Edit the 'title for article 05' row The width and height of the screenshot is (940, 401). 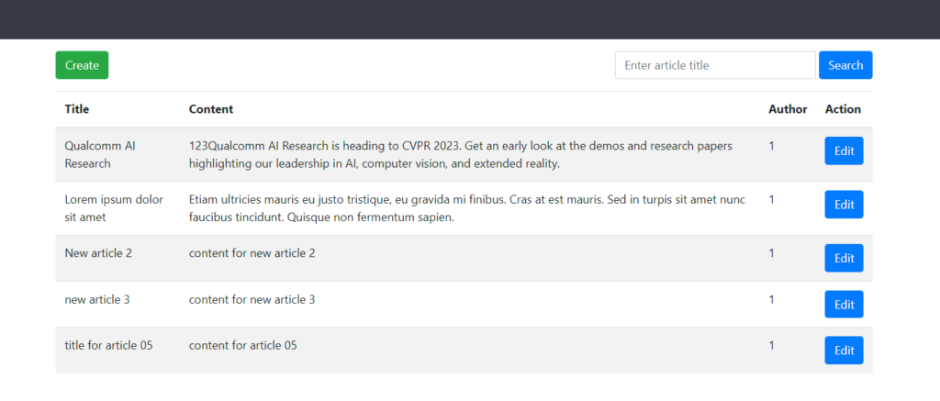(844, 350)
